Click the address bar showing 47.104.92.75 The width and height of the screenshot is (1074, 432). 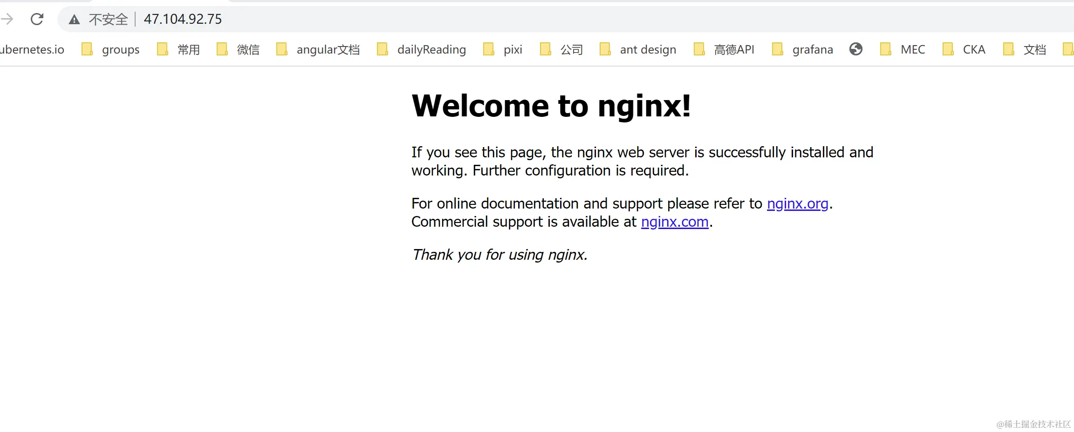tap(182, 19)
